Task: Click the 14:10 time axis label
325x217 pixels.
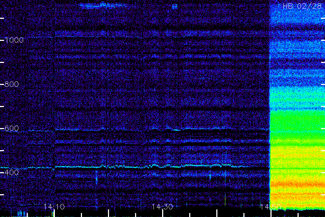Action: click(x=54, y=207)
